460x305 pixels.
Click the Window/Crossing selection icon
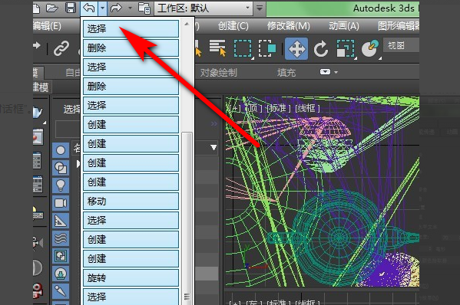[267, 48]
